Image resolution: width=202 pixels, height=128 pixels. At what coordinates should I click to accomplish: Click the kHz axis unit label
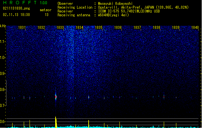3,26
